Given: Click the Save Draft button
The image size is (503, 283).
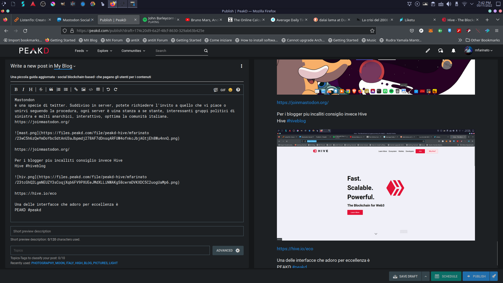Looking at the screenshot, I should coord(405,276).
